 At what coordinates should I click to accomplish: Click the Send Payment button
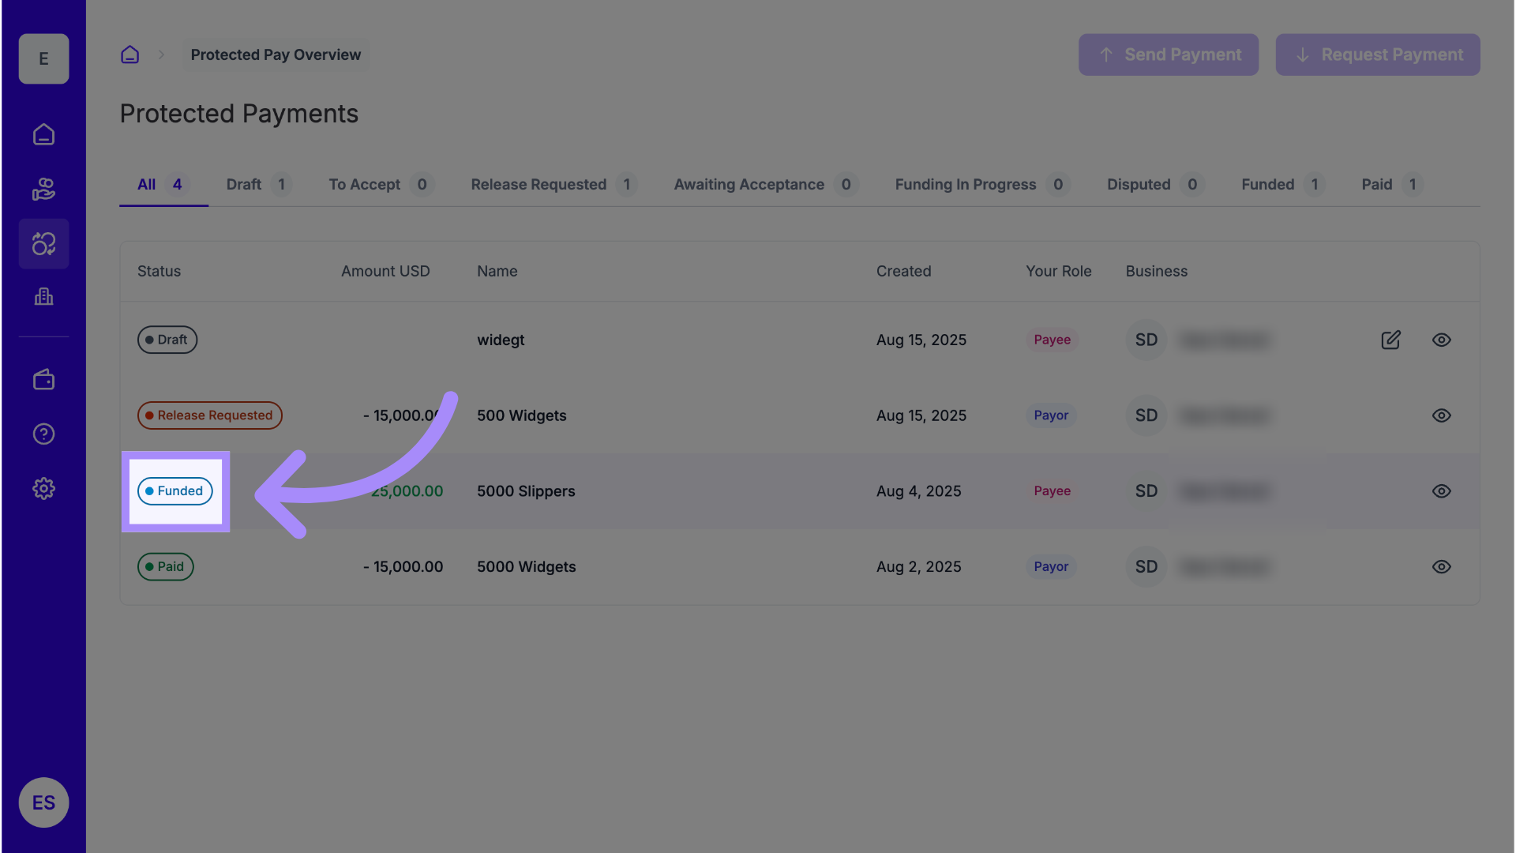click(x=1168, y=54)
